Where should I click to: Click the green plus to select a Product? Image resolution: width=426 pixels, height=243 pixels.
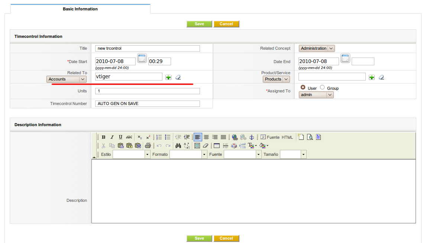pyautogui.click(x=372, y=77)
